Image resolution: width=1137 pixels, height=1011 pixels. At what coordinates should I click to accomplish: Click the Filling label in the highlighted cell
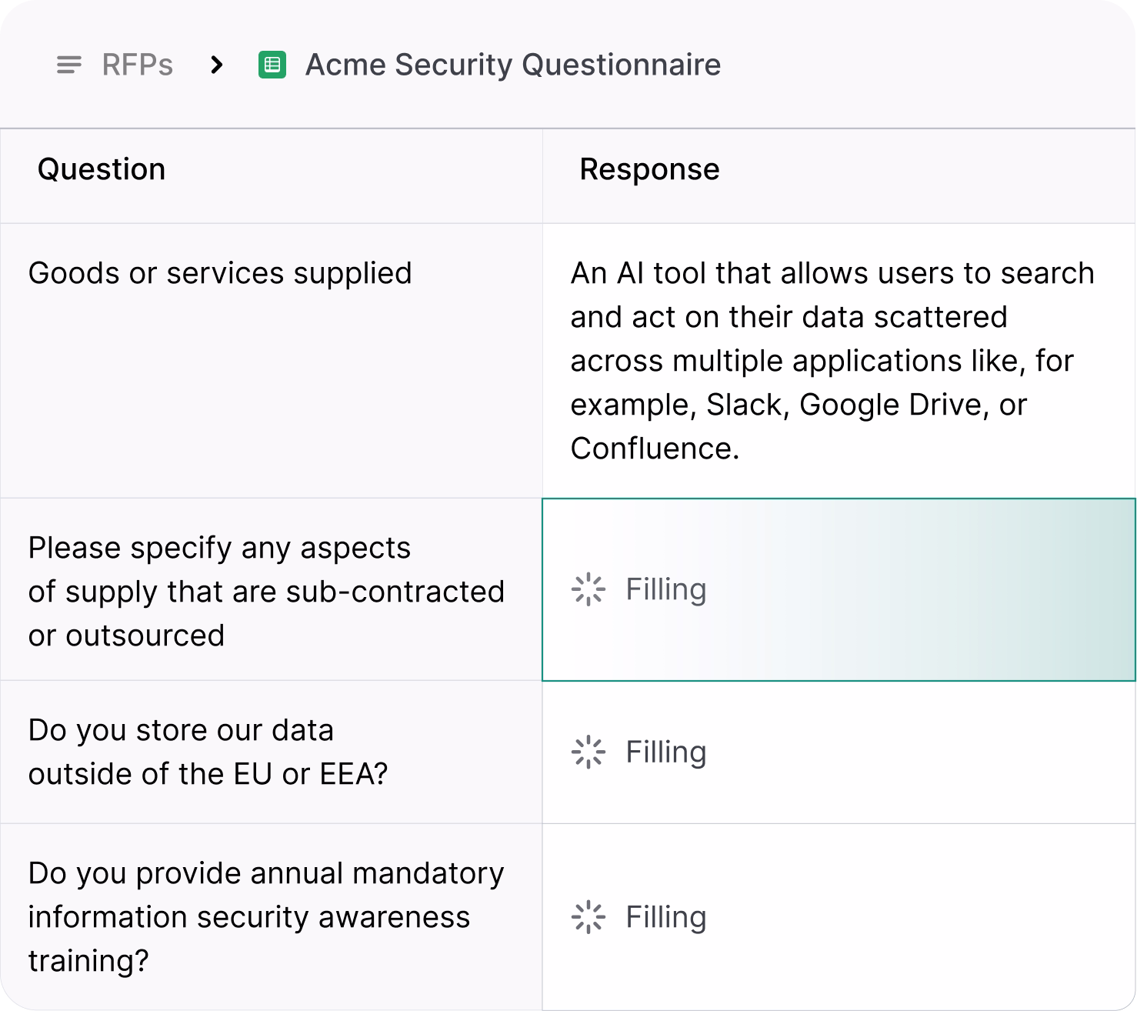point(665,590)
